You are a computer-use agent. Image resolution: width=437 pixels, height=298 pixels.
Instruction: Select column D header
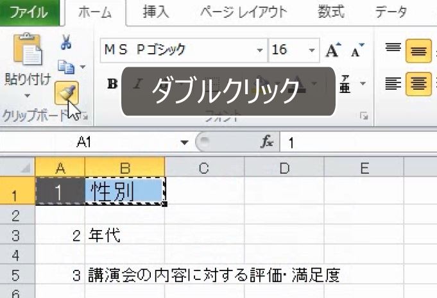coord(284,167)
